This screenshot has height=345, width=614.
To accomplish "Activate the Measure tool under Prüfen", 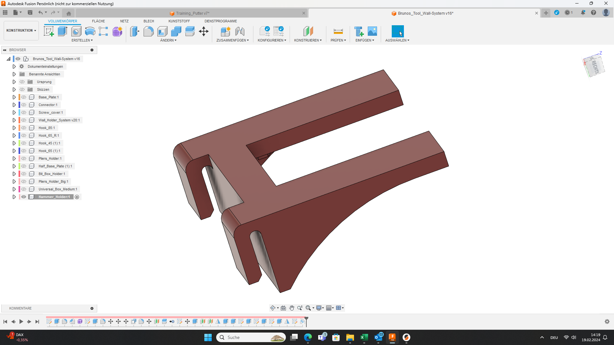I will point(338,31).
